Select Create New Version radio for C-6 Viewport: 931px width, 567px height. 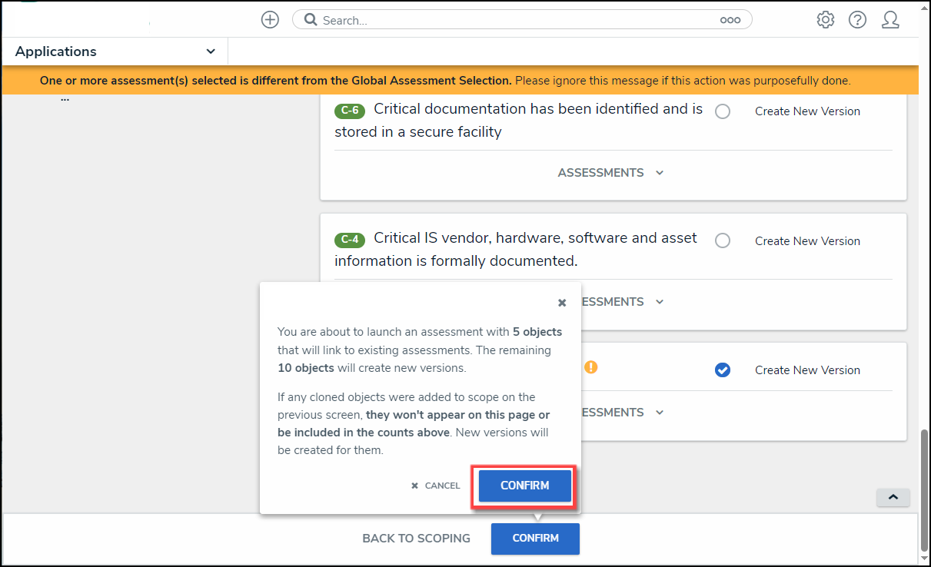point(723,111)
